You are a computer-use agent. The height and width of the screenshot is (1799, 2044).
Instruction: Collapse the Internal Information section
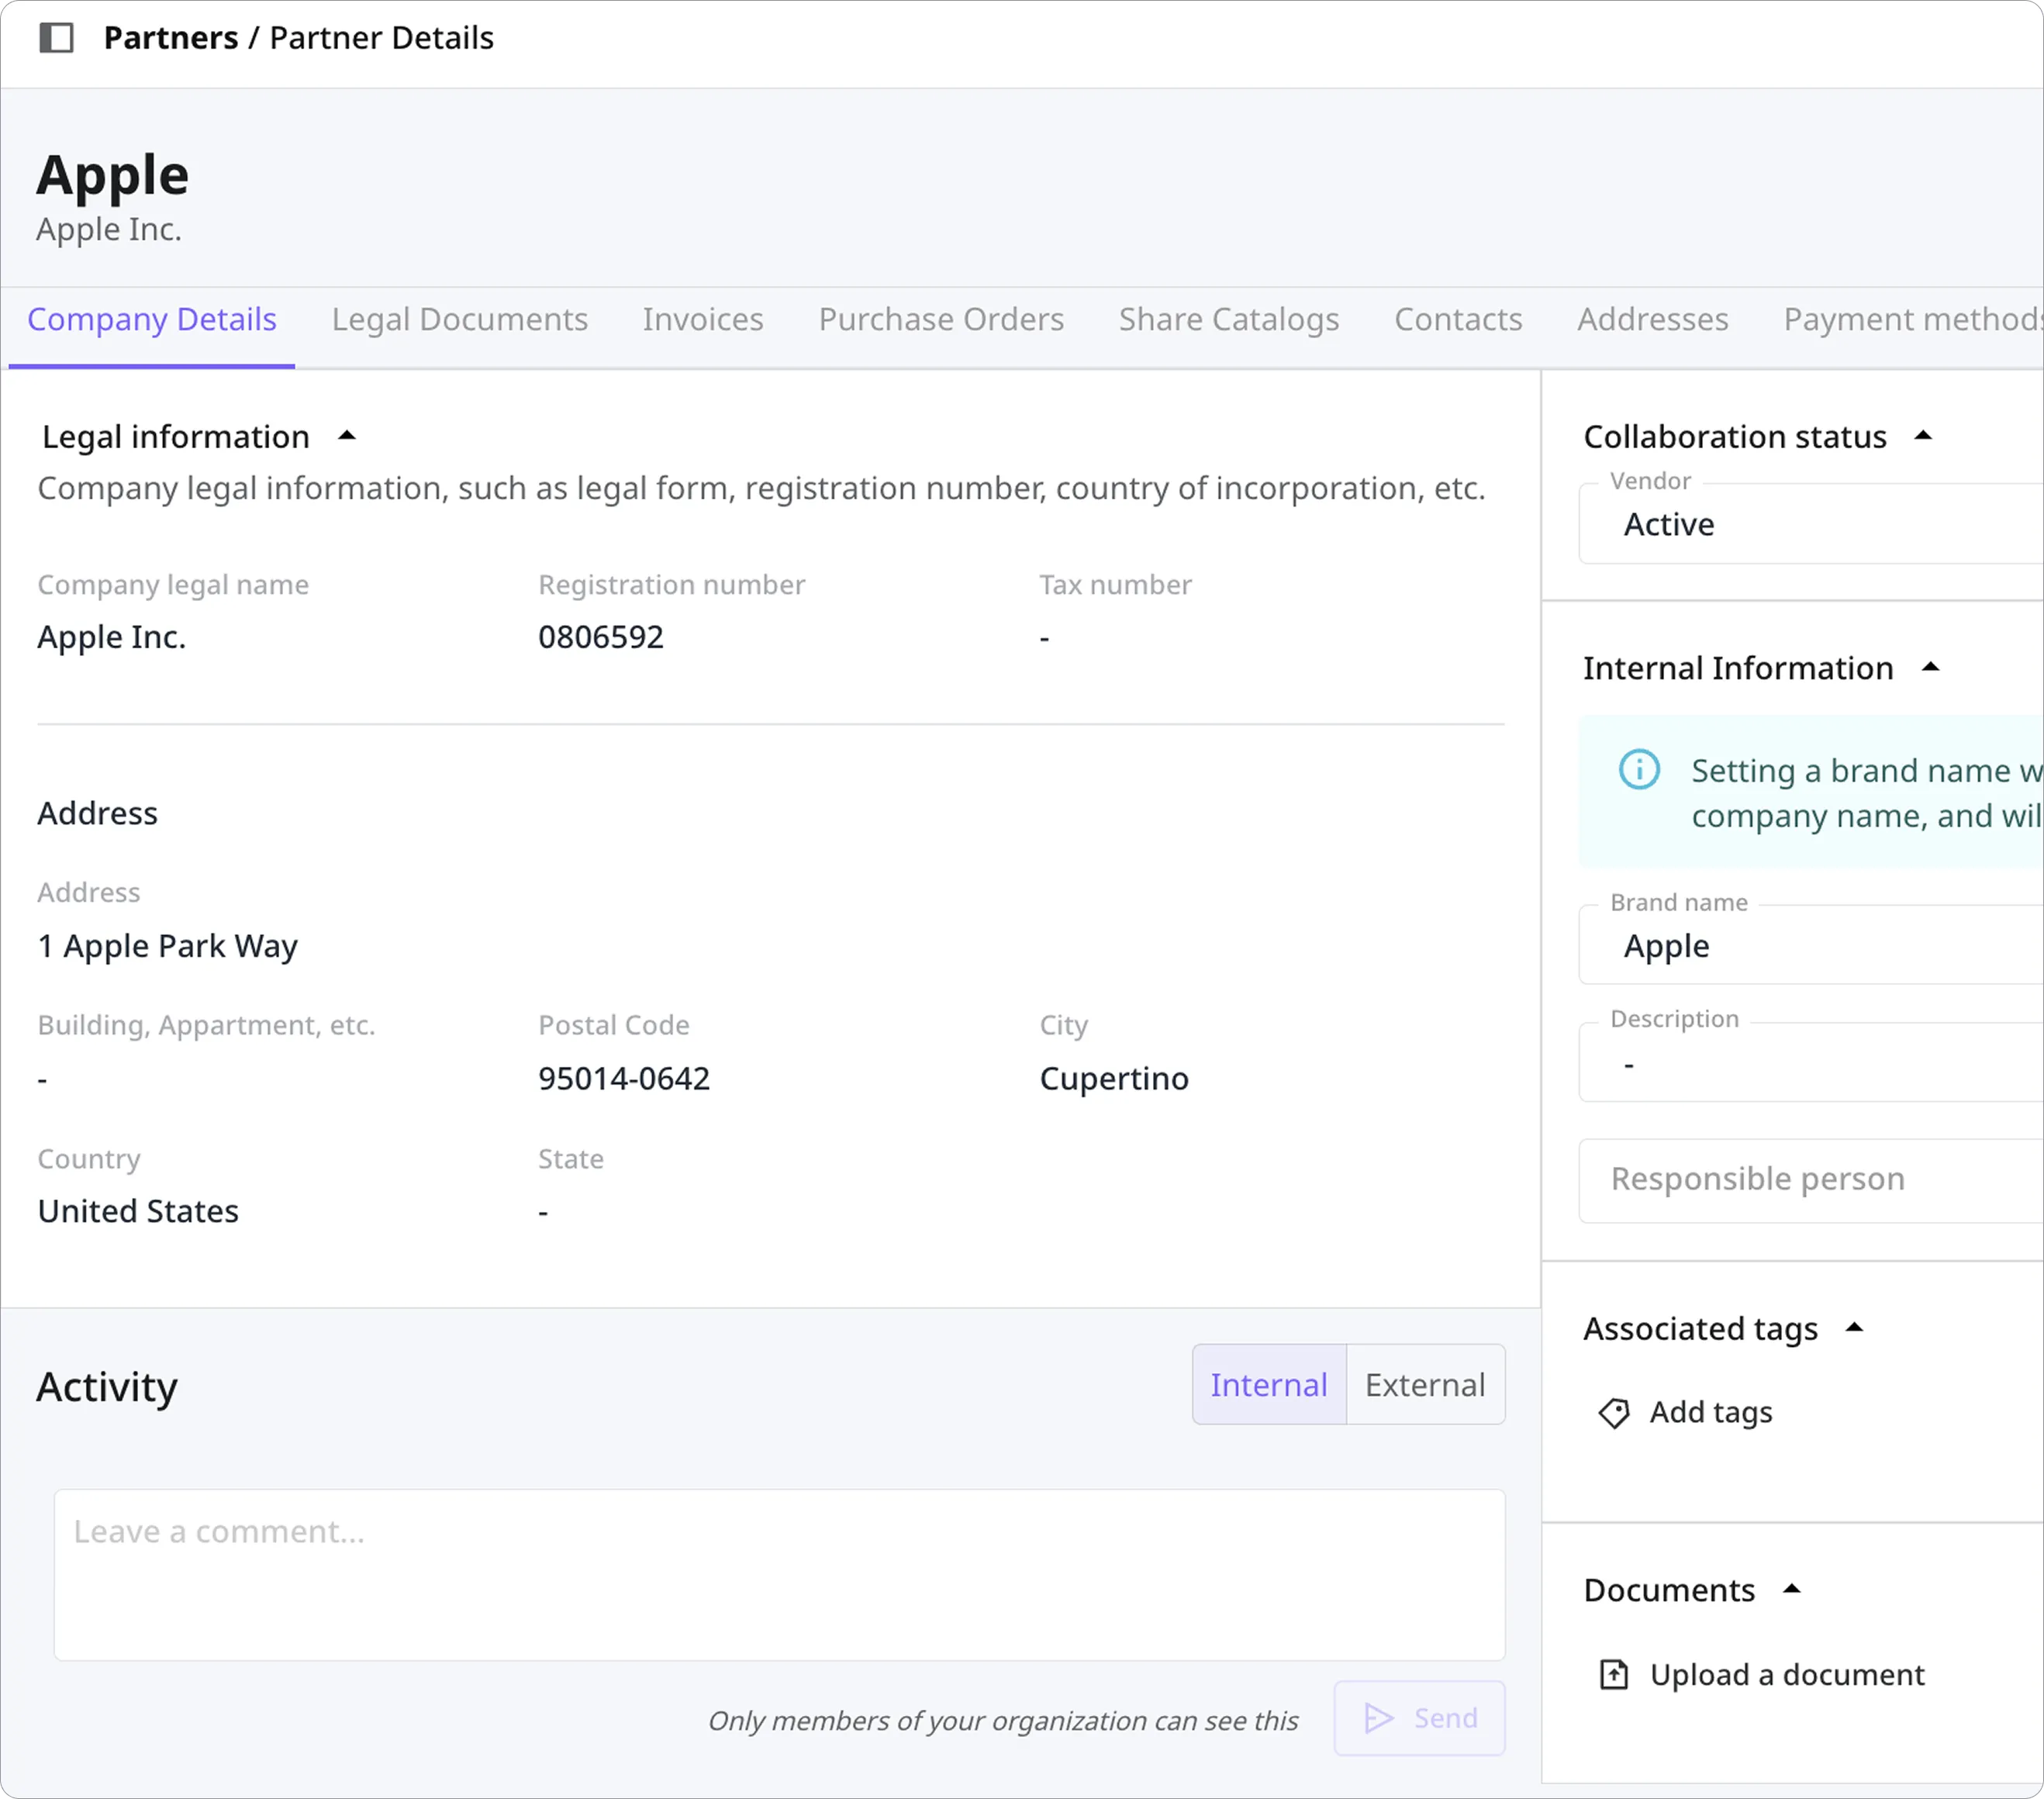[x=1931, y=667]
